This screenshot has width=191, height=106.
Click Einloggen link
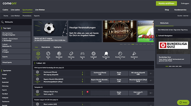pyautogui.click(x=185, y=3)
